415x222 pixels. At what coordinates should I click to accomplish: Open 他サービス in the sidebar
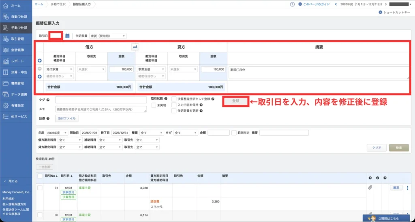(x=16, y=117)
